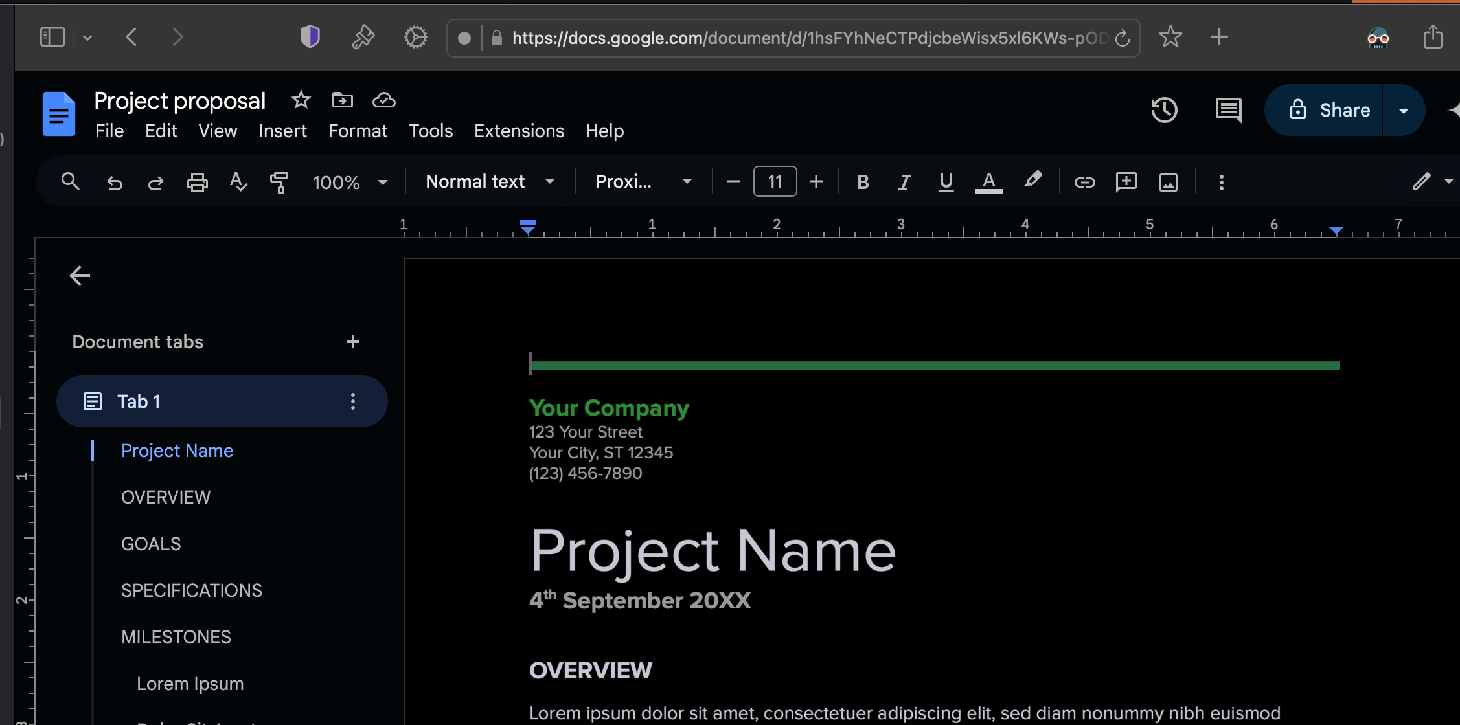Jump to SPECIFICATIONS in the outline
Image resolution: width=1460 pixels, height=725 pixels.
coord(191,590)
